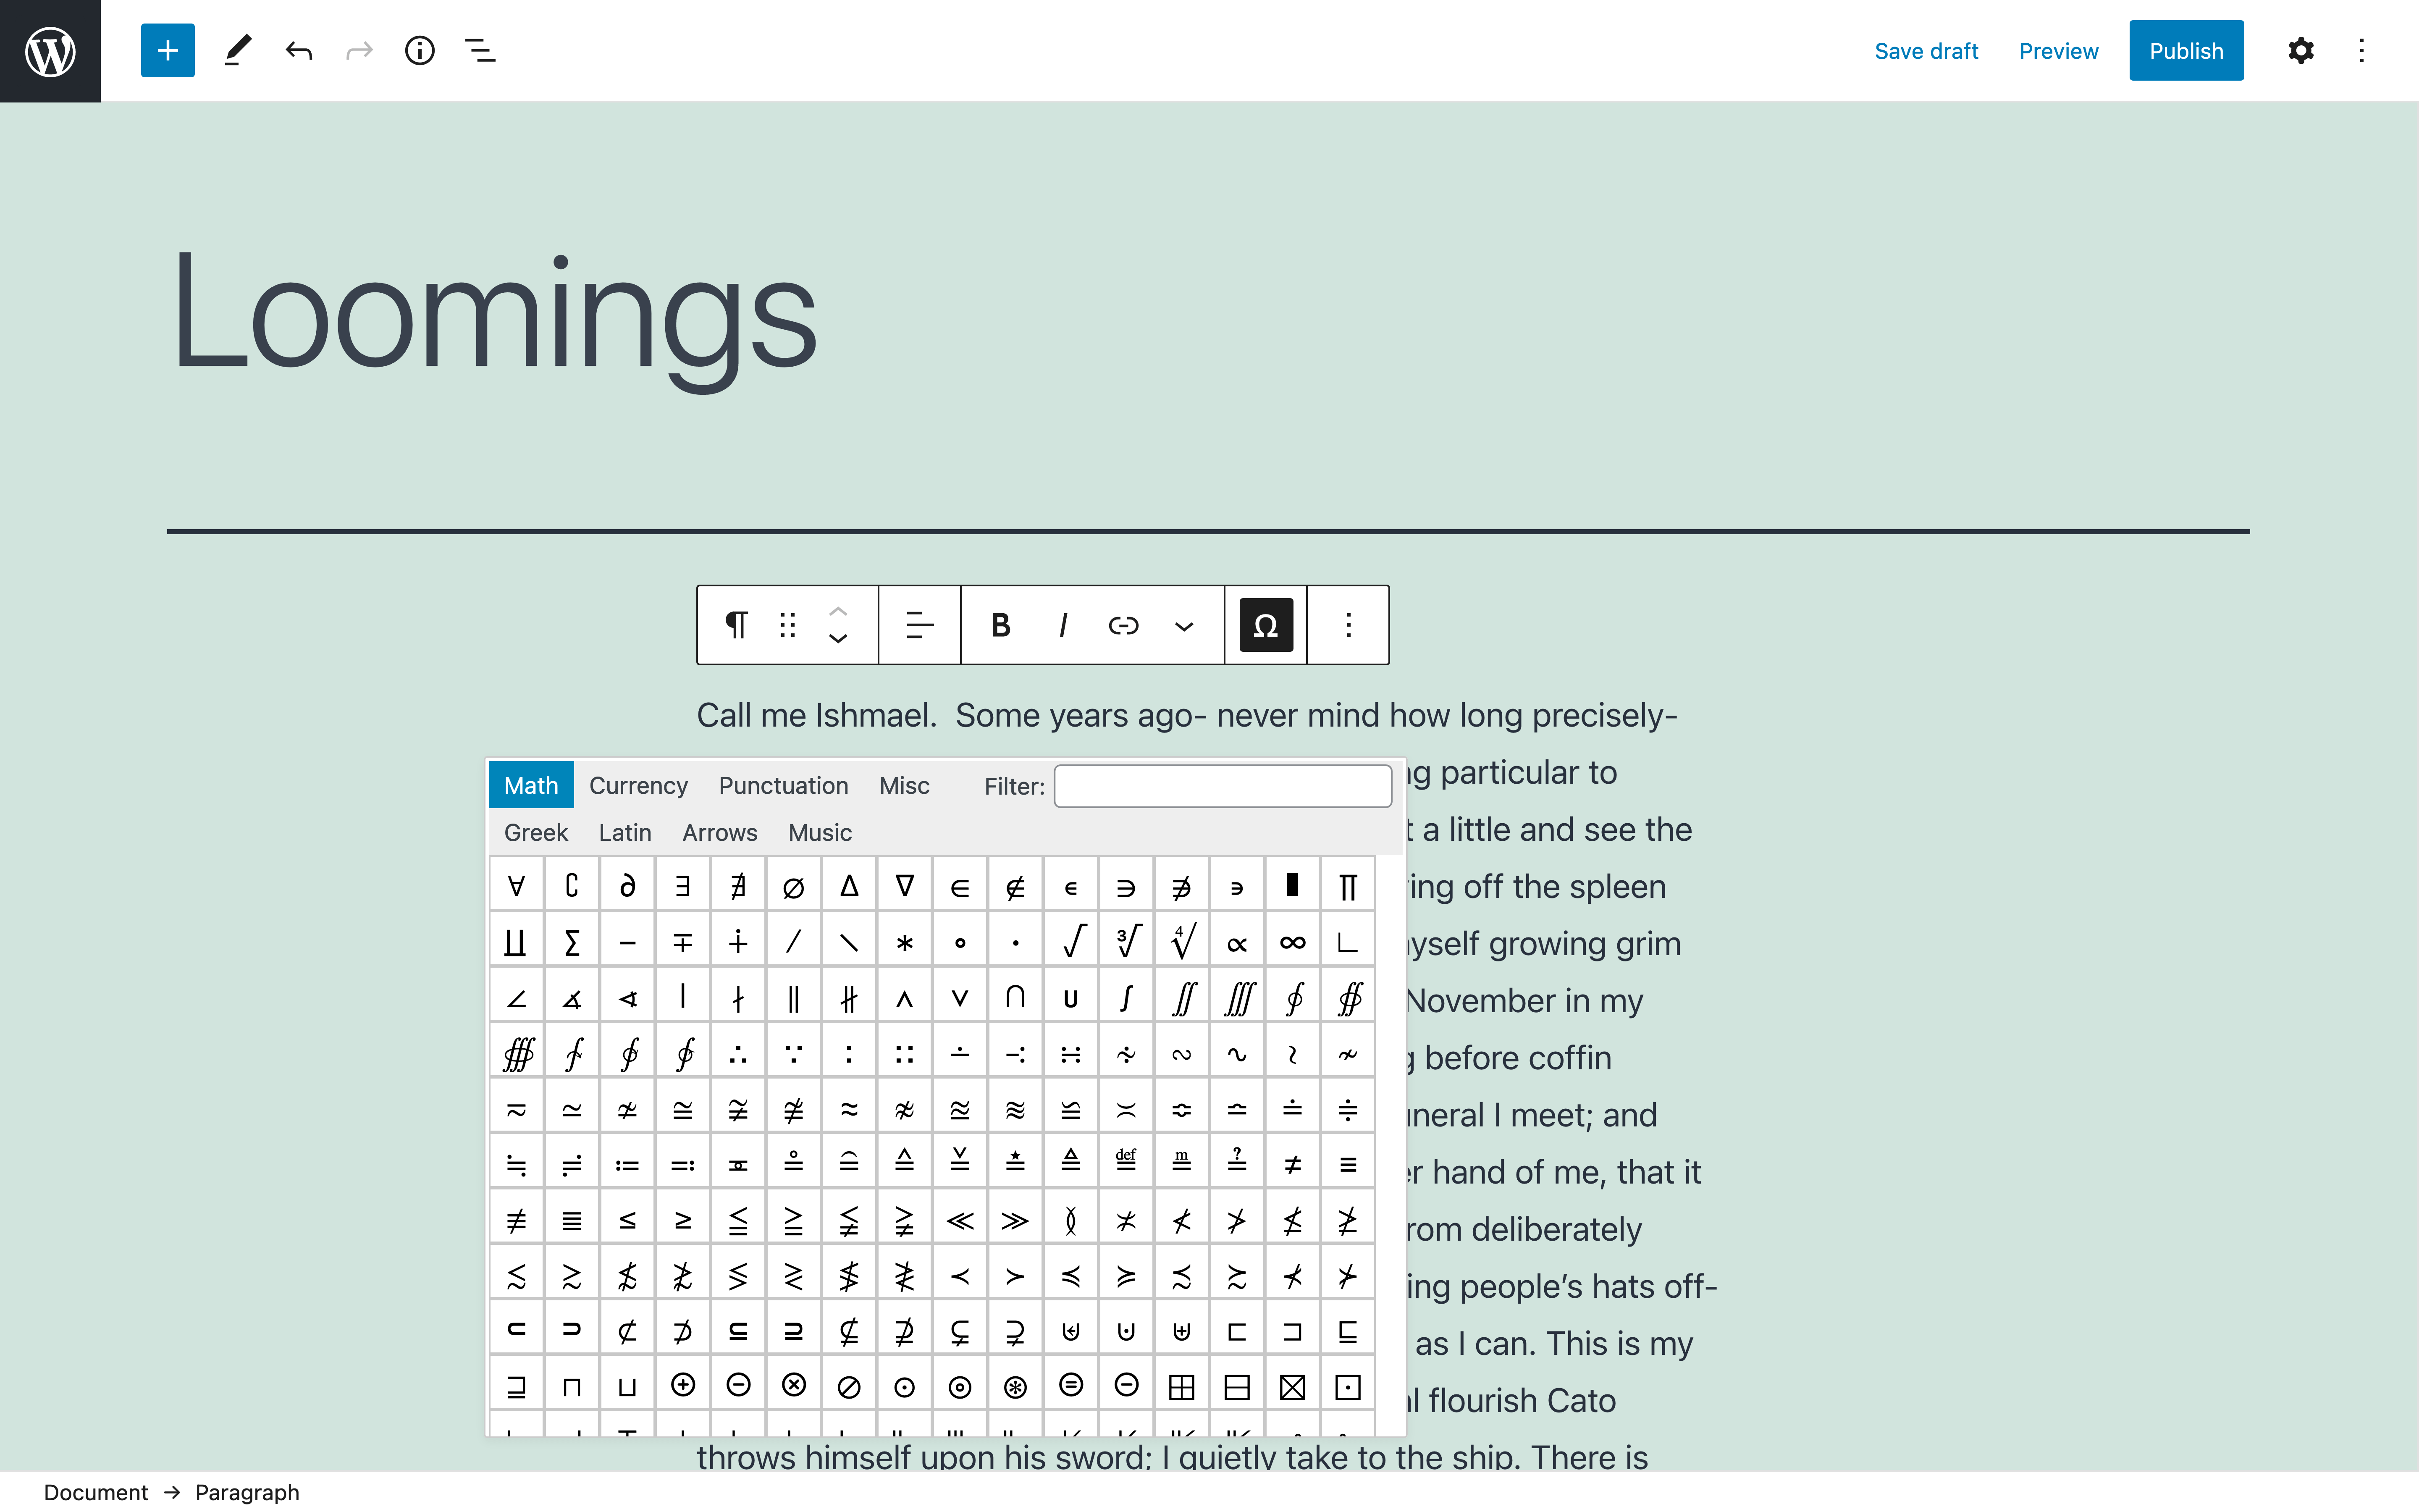2419x1512 pixels.
Task: Click the Publish button
Action: click(2185, 51)
